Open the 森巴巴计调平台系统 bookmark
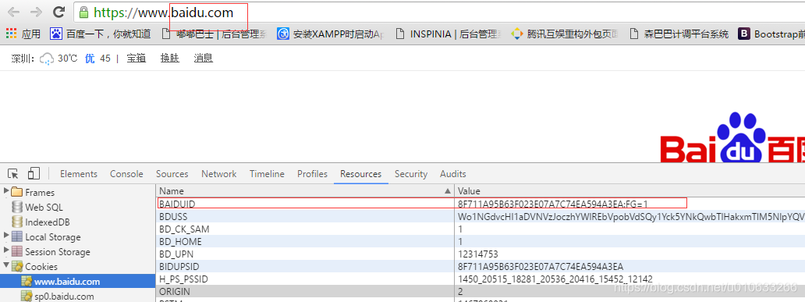The width and height of the screenshot is (805, 302). pos(679,34)
